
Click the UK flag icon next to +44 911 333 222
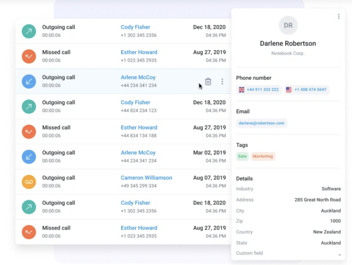click(241, 90)
